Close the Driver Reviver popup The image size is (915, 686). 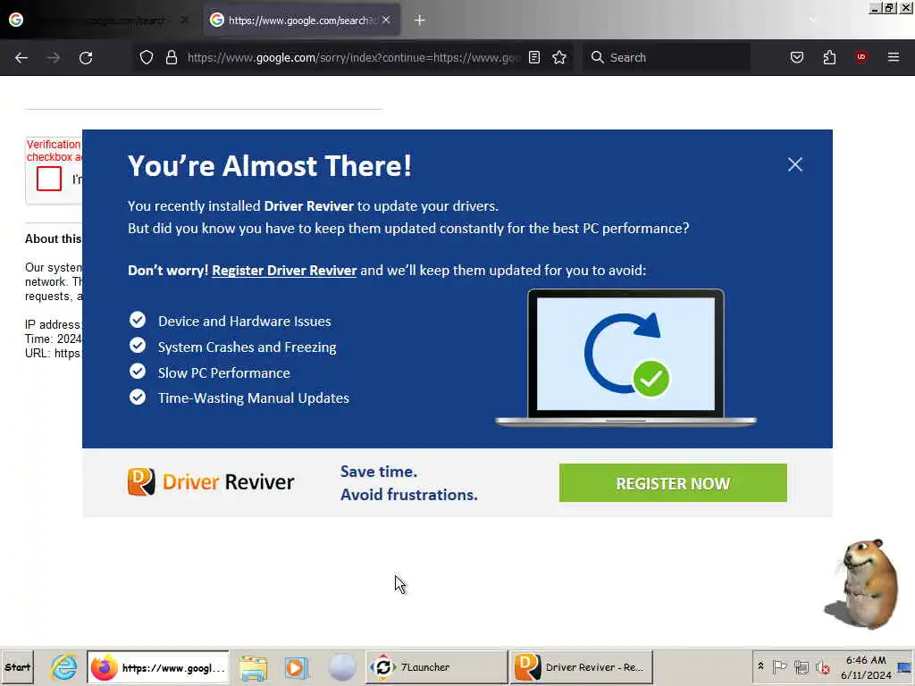pos(794,164)
